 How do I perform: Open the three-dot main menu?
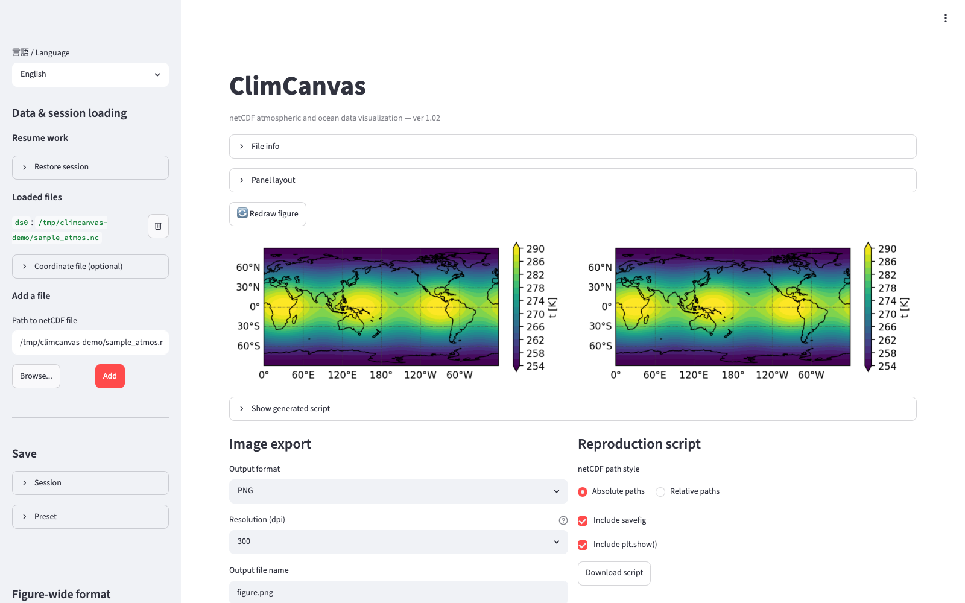[x=946, y=18]
